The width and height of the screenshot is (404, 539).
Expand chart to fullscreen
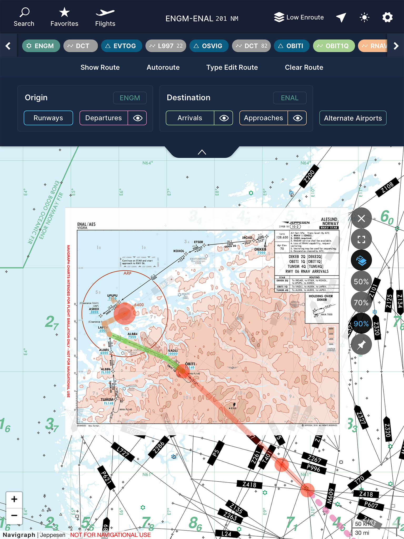click(x=361, y=239)
